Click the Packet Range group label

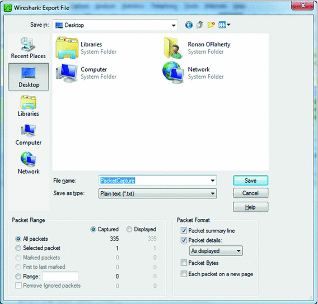[x=29, y=220]
